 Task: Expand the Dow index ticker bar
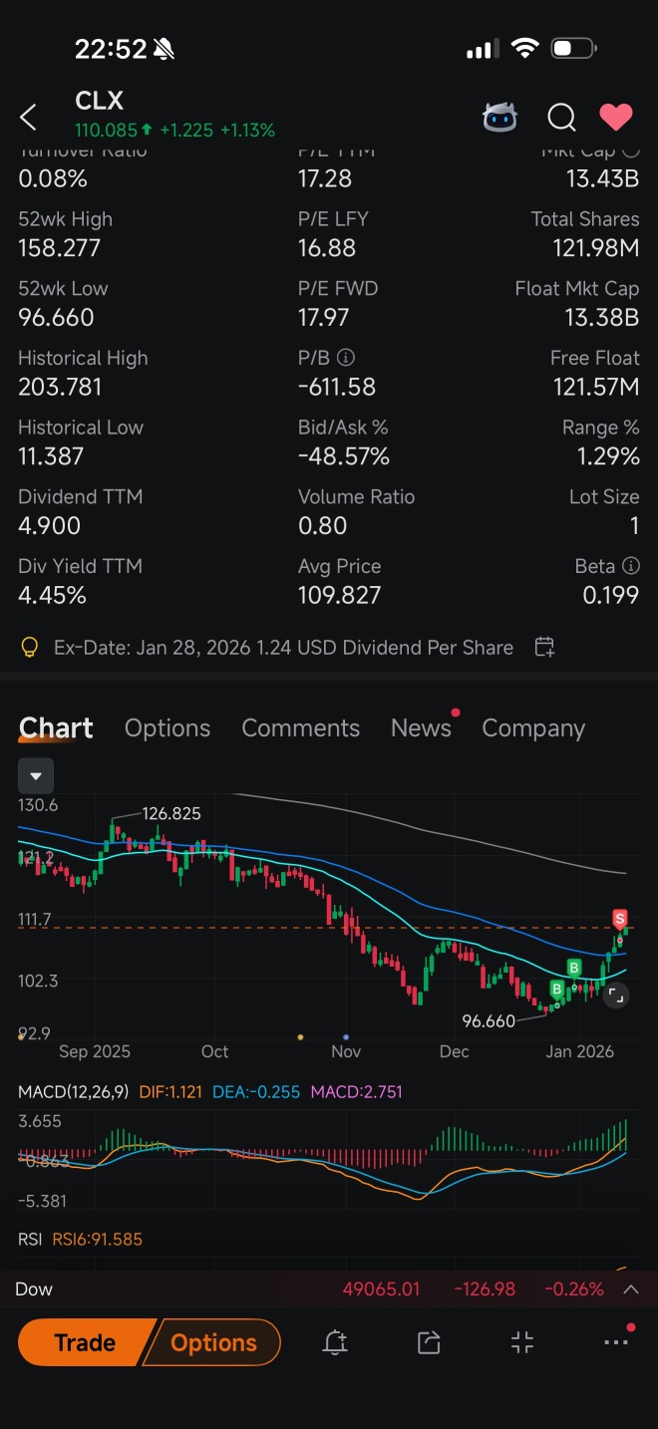[630, 1288]
